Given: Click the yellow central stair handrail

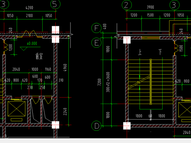Looking at the screenshot, I should [151, 82].
